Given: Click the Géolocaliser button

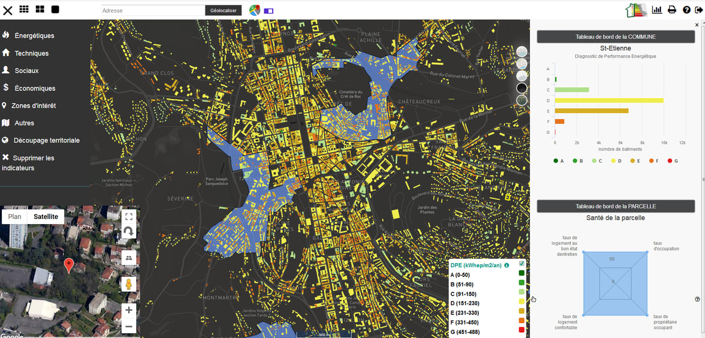Looking at the screenshot, I should coord(223,11).
